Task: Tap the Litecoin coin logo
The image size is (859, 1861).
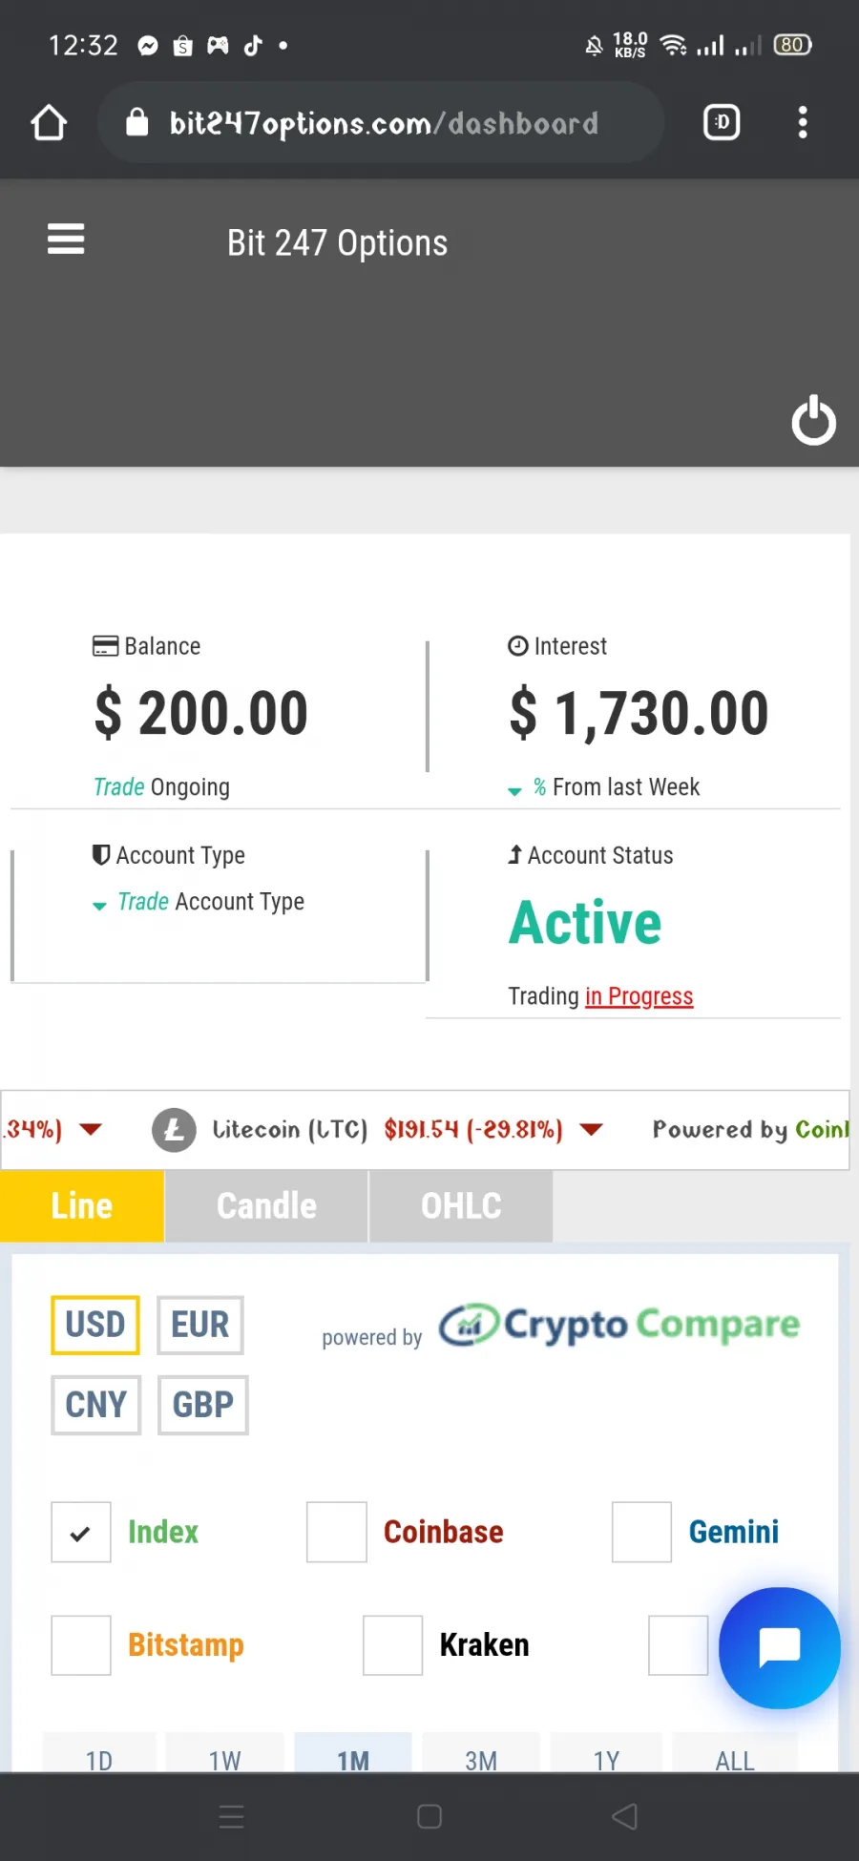Action: coord(174,1130)
